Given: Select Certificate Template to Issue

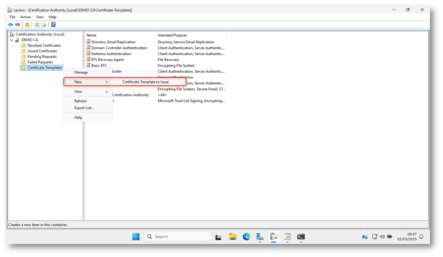Looking at the screenshot, I should click(x=146, y=82).
